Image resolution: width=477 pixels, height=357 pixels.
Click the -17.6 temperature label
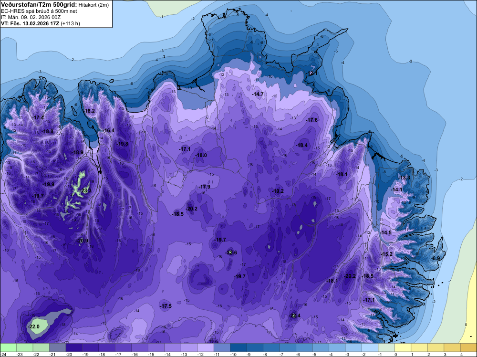(x=312, y=120)
